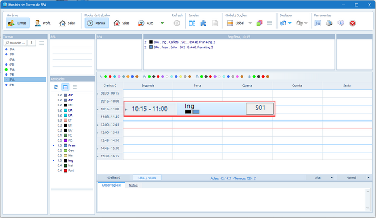Viewport: 376px width, 218px height.
Task: Expand the 08:30 - 09:15 time row
Action: tap(98, 94)
